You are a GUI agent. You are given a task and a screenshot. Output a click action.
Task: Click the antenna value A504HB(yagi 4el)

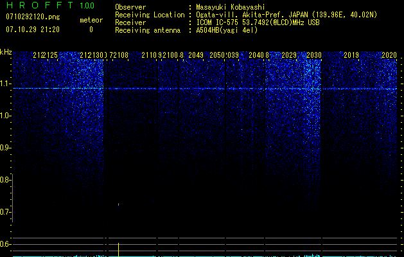[227, 30]
